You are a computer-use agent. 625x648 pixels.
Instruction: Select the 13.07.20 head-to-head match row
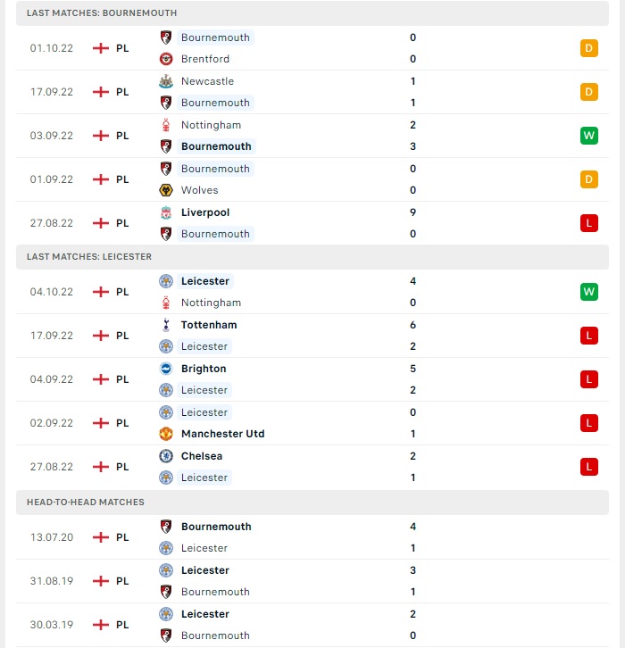[312, 537]
